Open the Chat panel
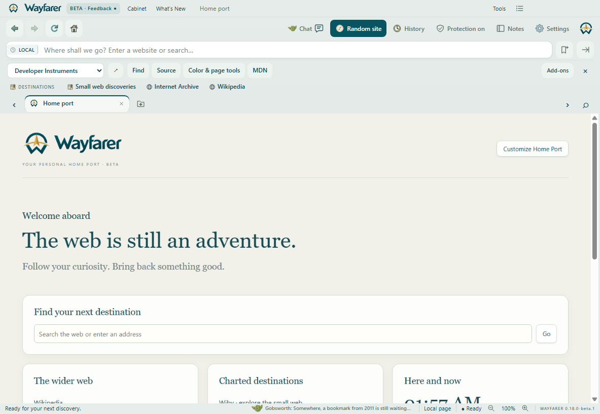This screenshot has height=414, width=600. [306, 29]
